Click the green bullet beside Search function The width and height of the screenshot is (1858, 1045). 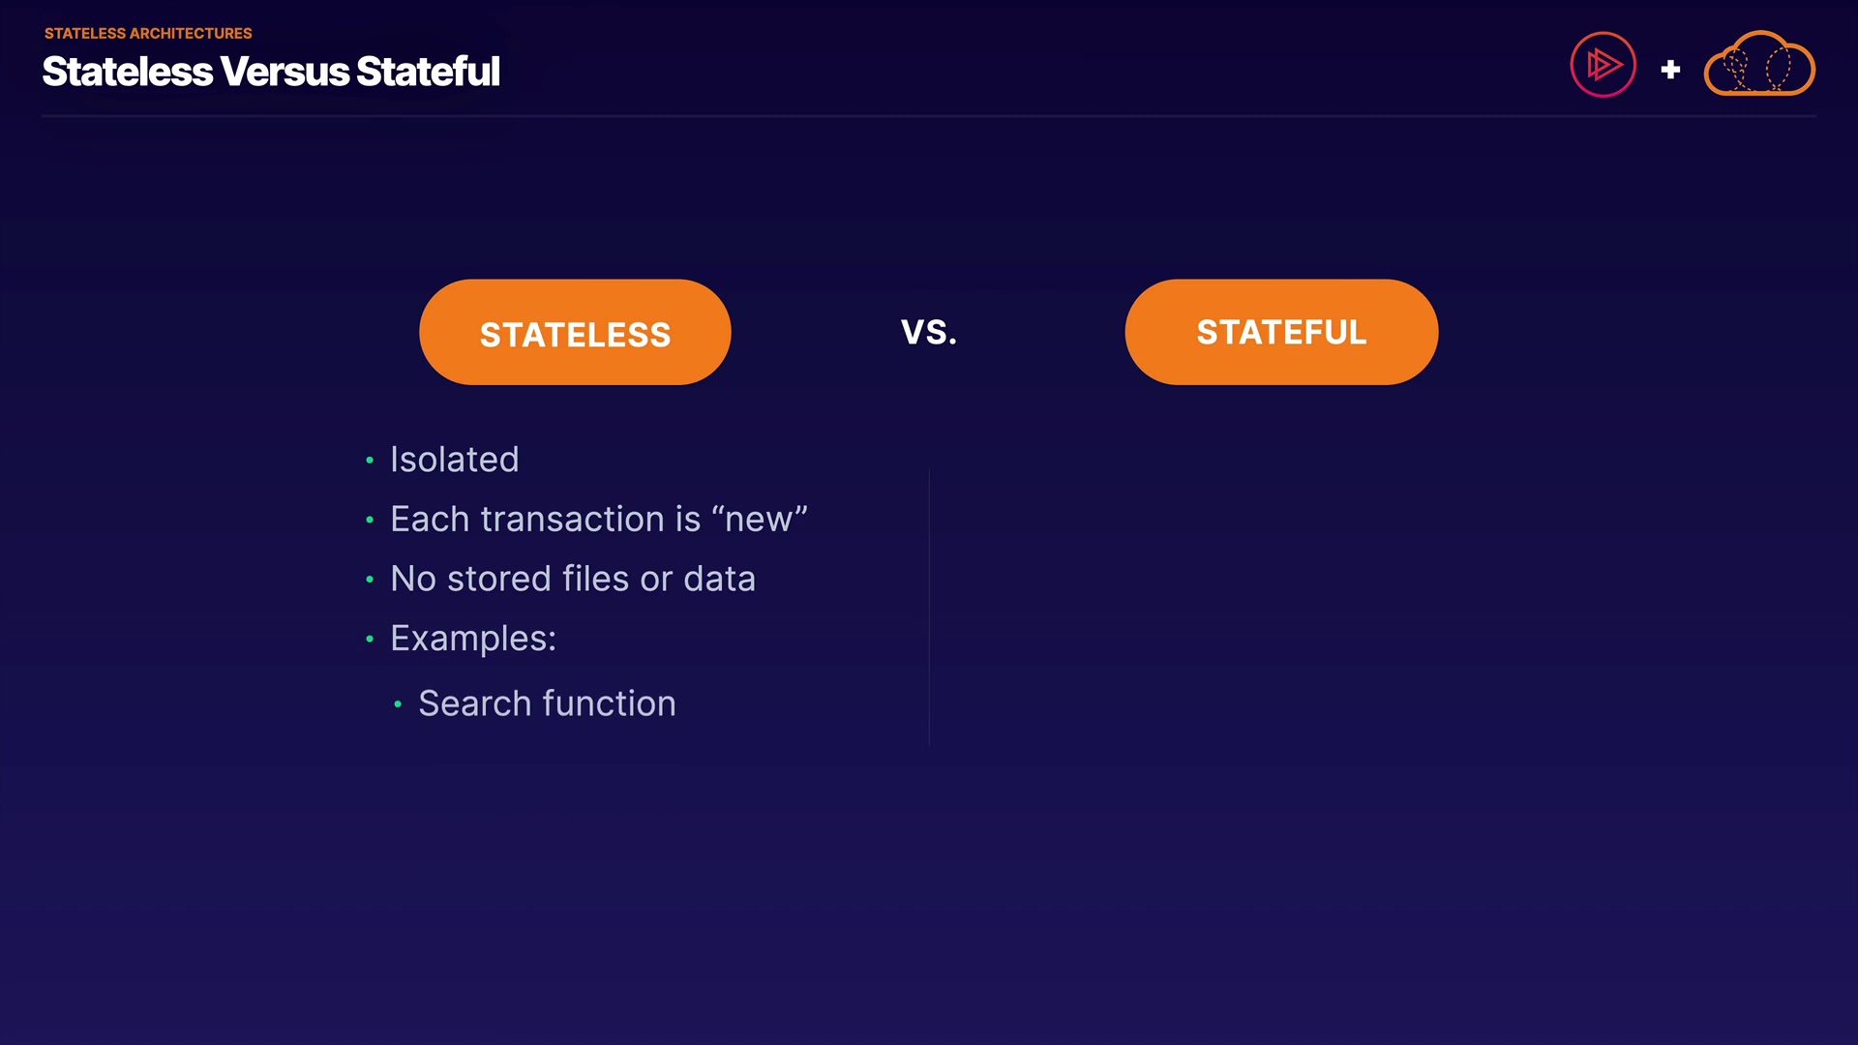(x=398, y=704)
